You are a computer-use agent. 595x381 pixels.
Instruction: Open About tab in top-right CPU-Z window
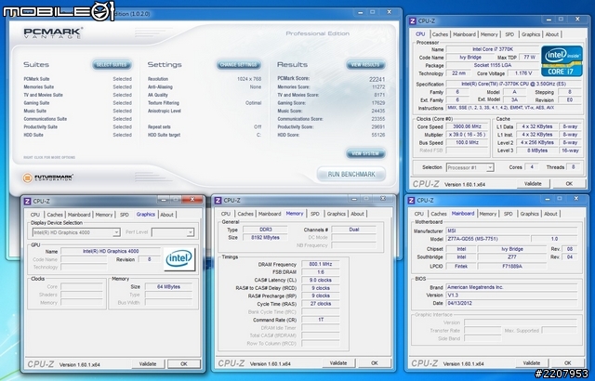[x=551, y=34]
